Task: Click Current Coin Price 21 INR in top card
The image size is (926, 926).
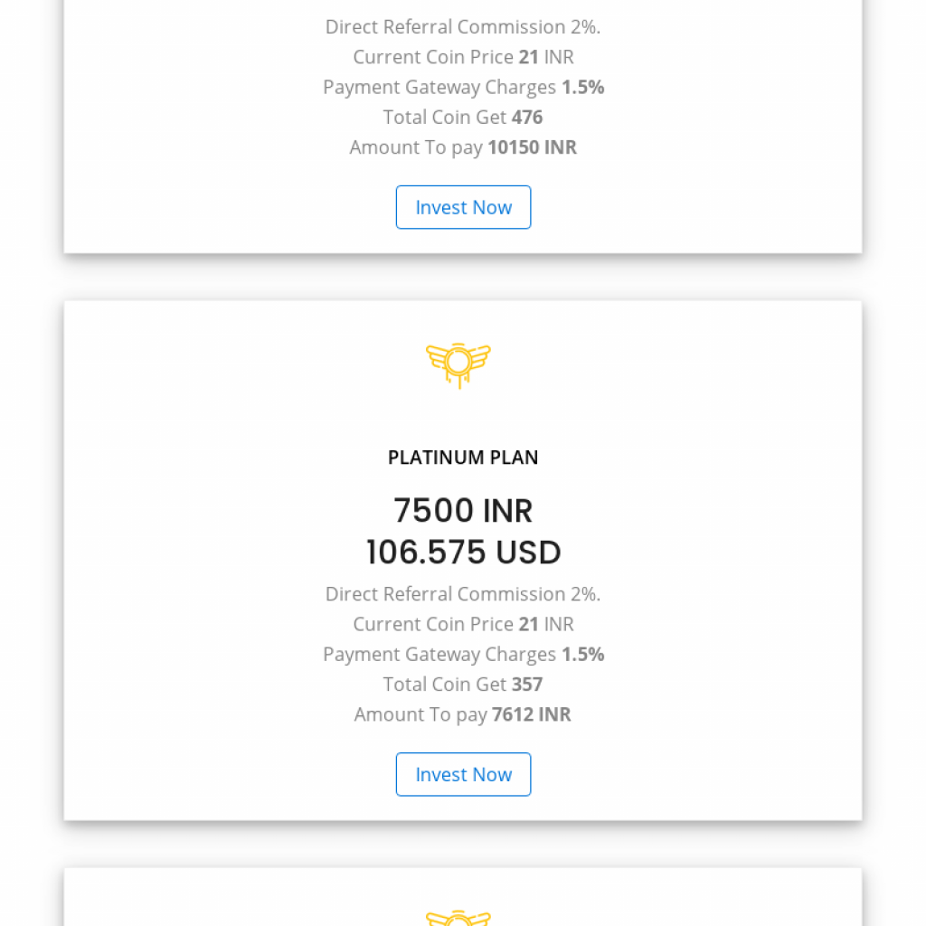Action: [x=463, y=57]
